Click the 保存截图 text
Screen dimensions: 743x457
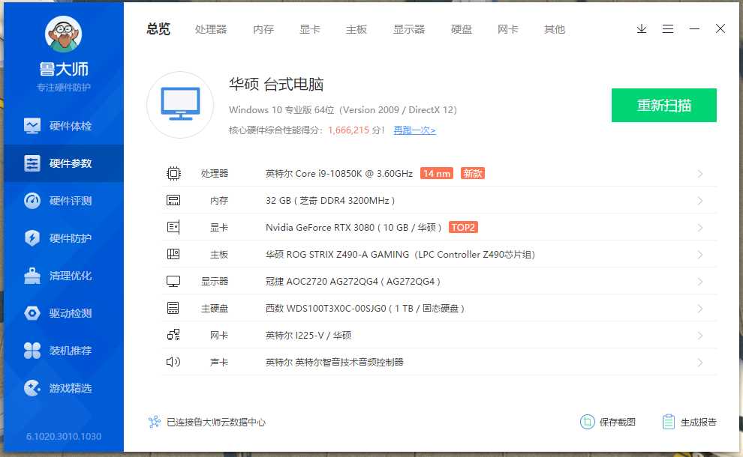[618, 422]
